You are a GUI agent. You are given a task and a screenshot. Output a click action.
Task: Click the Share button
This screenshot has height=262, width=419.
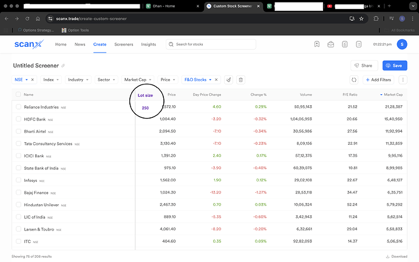364,66
